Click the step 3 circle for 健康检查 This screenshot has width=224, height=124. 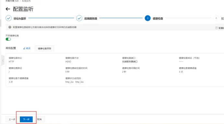point(147,18)
